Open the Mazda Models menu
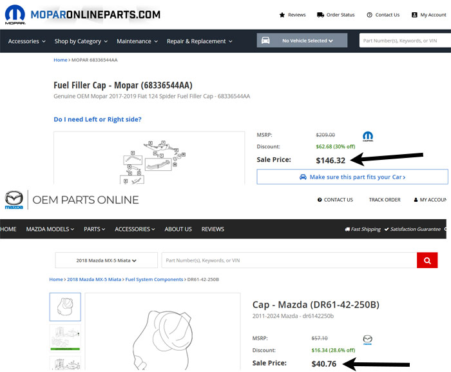Viewport: 451px width, 372px height. click(50, 229)
